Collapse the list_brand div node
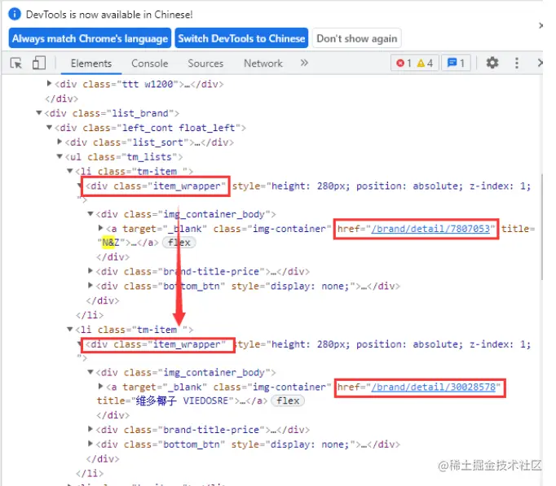Viewport: 556px width, 486px height. point(39,113)
